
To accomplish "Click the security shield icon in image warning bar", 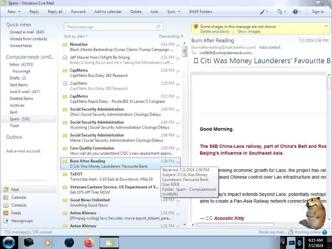I will click(x=196, y=27).
